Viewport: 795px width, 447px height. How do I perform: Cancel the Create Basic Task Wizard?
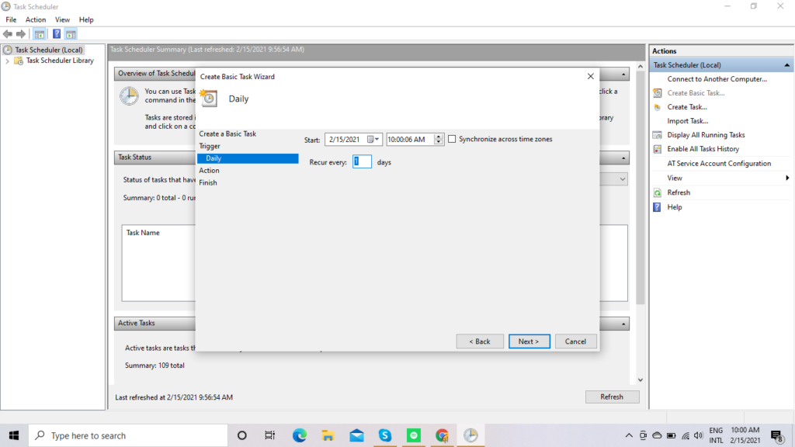575,341
